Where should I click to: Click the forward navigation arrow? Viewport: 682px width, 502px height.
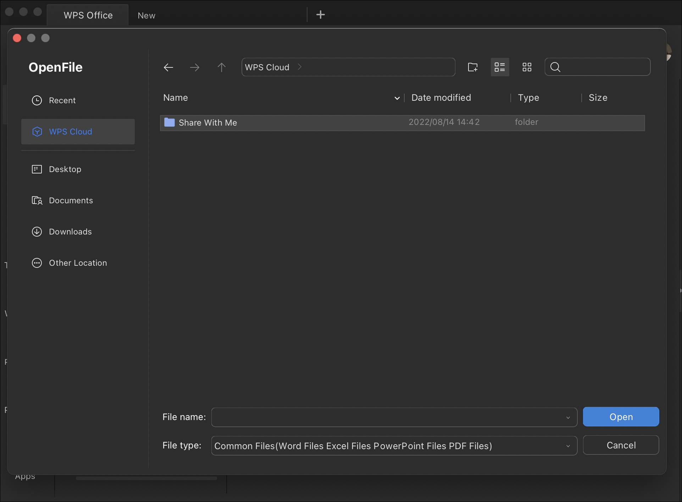point(195,67)
